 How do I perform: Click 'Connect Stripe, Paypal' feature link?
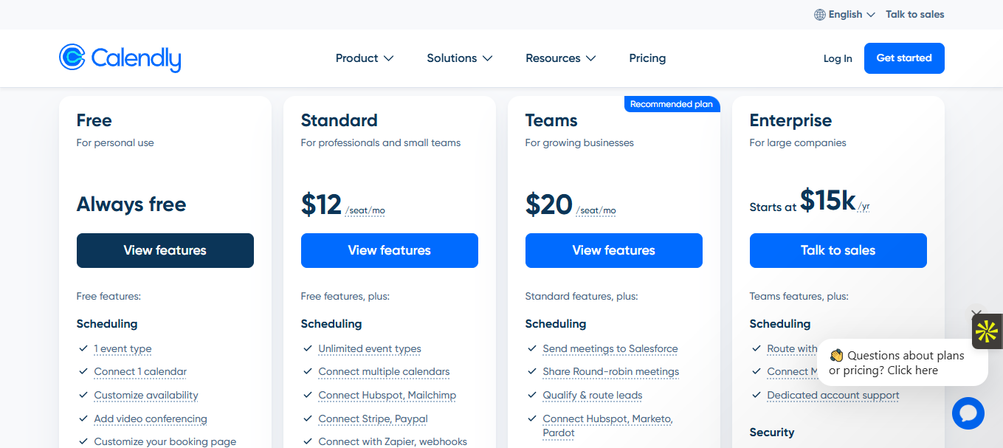click(x=373, y=418)
